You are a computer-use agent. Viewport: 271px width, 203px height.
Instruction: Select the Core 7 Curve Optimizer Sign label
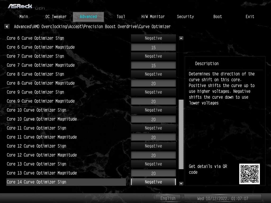point(35,56)
